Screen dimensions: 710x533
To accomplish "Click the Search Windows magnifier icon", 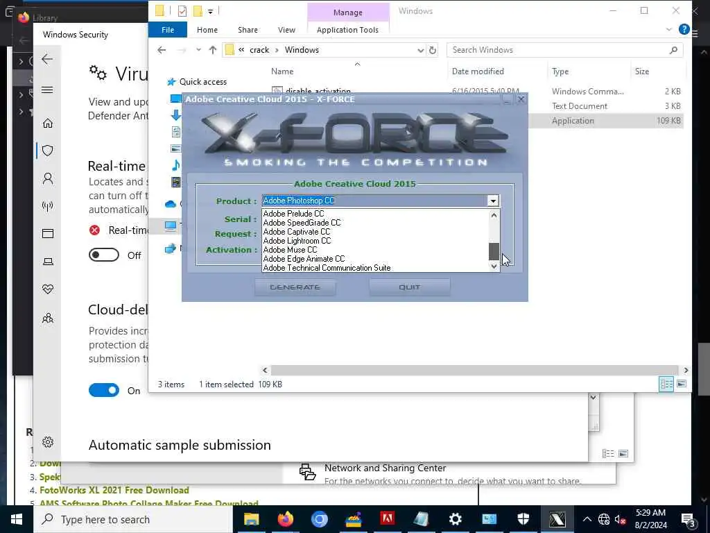I will coord(673,50).
